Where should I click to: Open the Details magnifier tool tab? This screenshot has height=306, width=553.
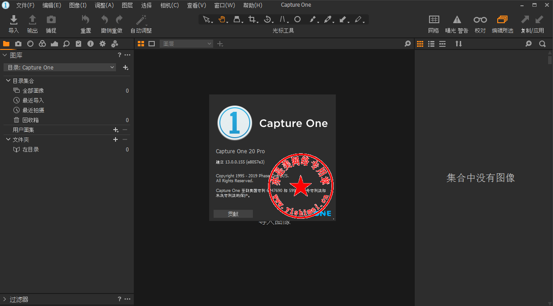[x=66, y=44]
